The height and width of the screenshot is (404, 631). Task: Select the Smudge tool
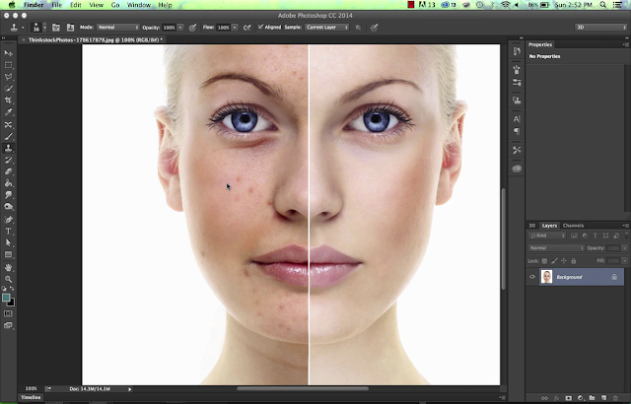pyautogui.click(x=8, y=195)
